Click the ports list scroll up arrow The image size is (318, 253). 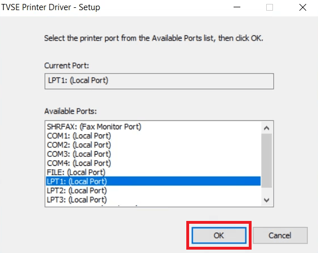tap(267, 128)
